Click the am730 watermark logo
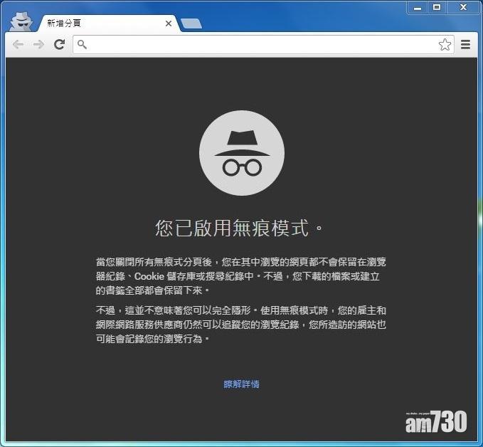Image resolution: width=483 pixels, height=447 pixels. click(436, 422)
